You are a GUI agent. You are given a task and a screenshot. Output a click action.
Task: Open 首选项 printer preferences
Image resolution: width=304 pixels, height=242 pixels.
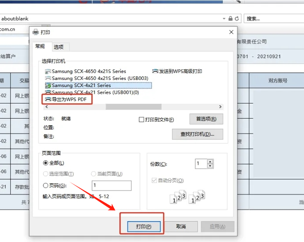(206, 119)
